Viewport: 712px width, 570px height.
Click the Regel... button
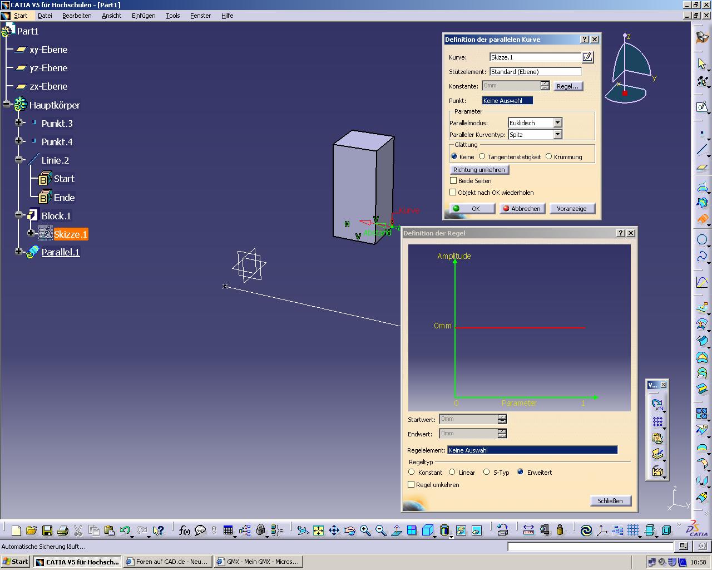click(567, 86)
